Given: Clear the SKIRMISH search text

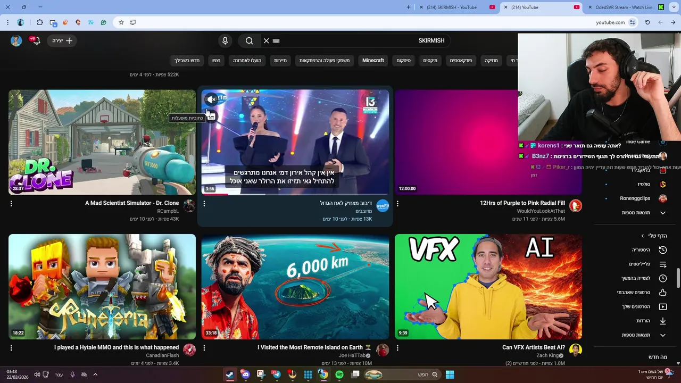Looking at the screenshot, I should [x=266, y=41].
